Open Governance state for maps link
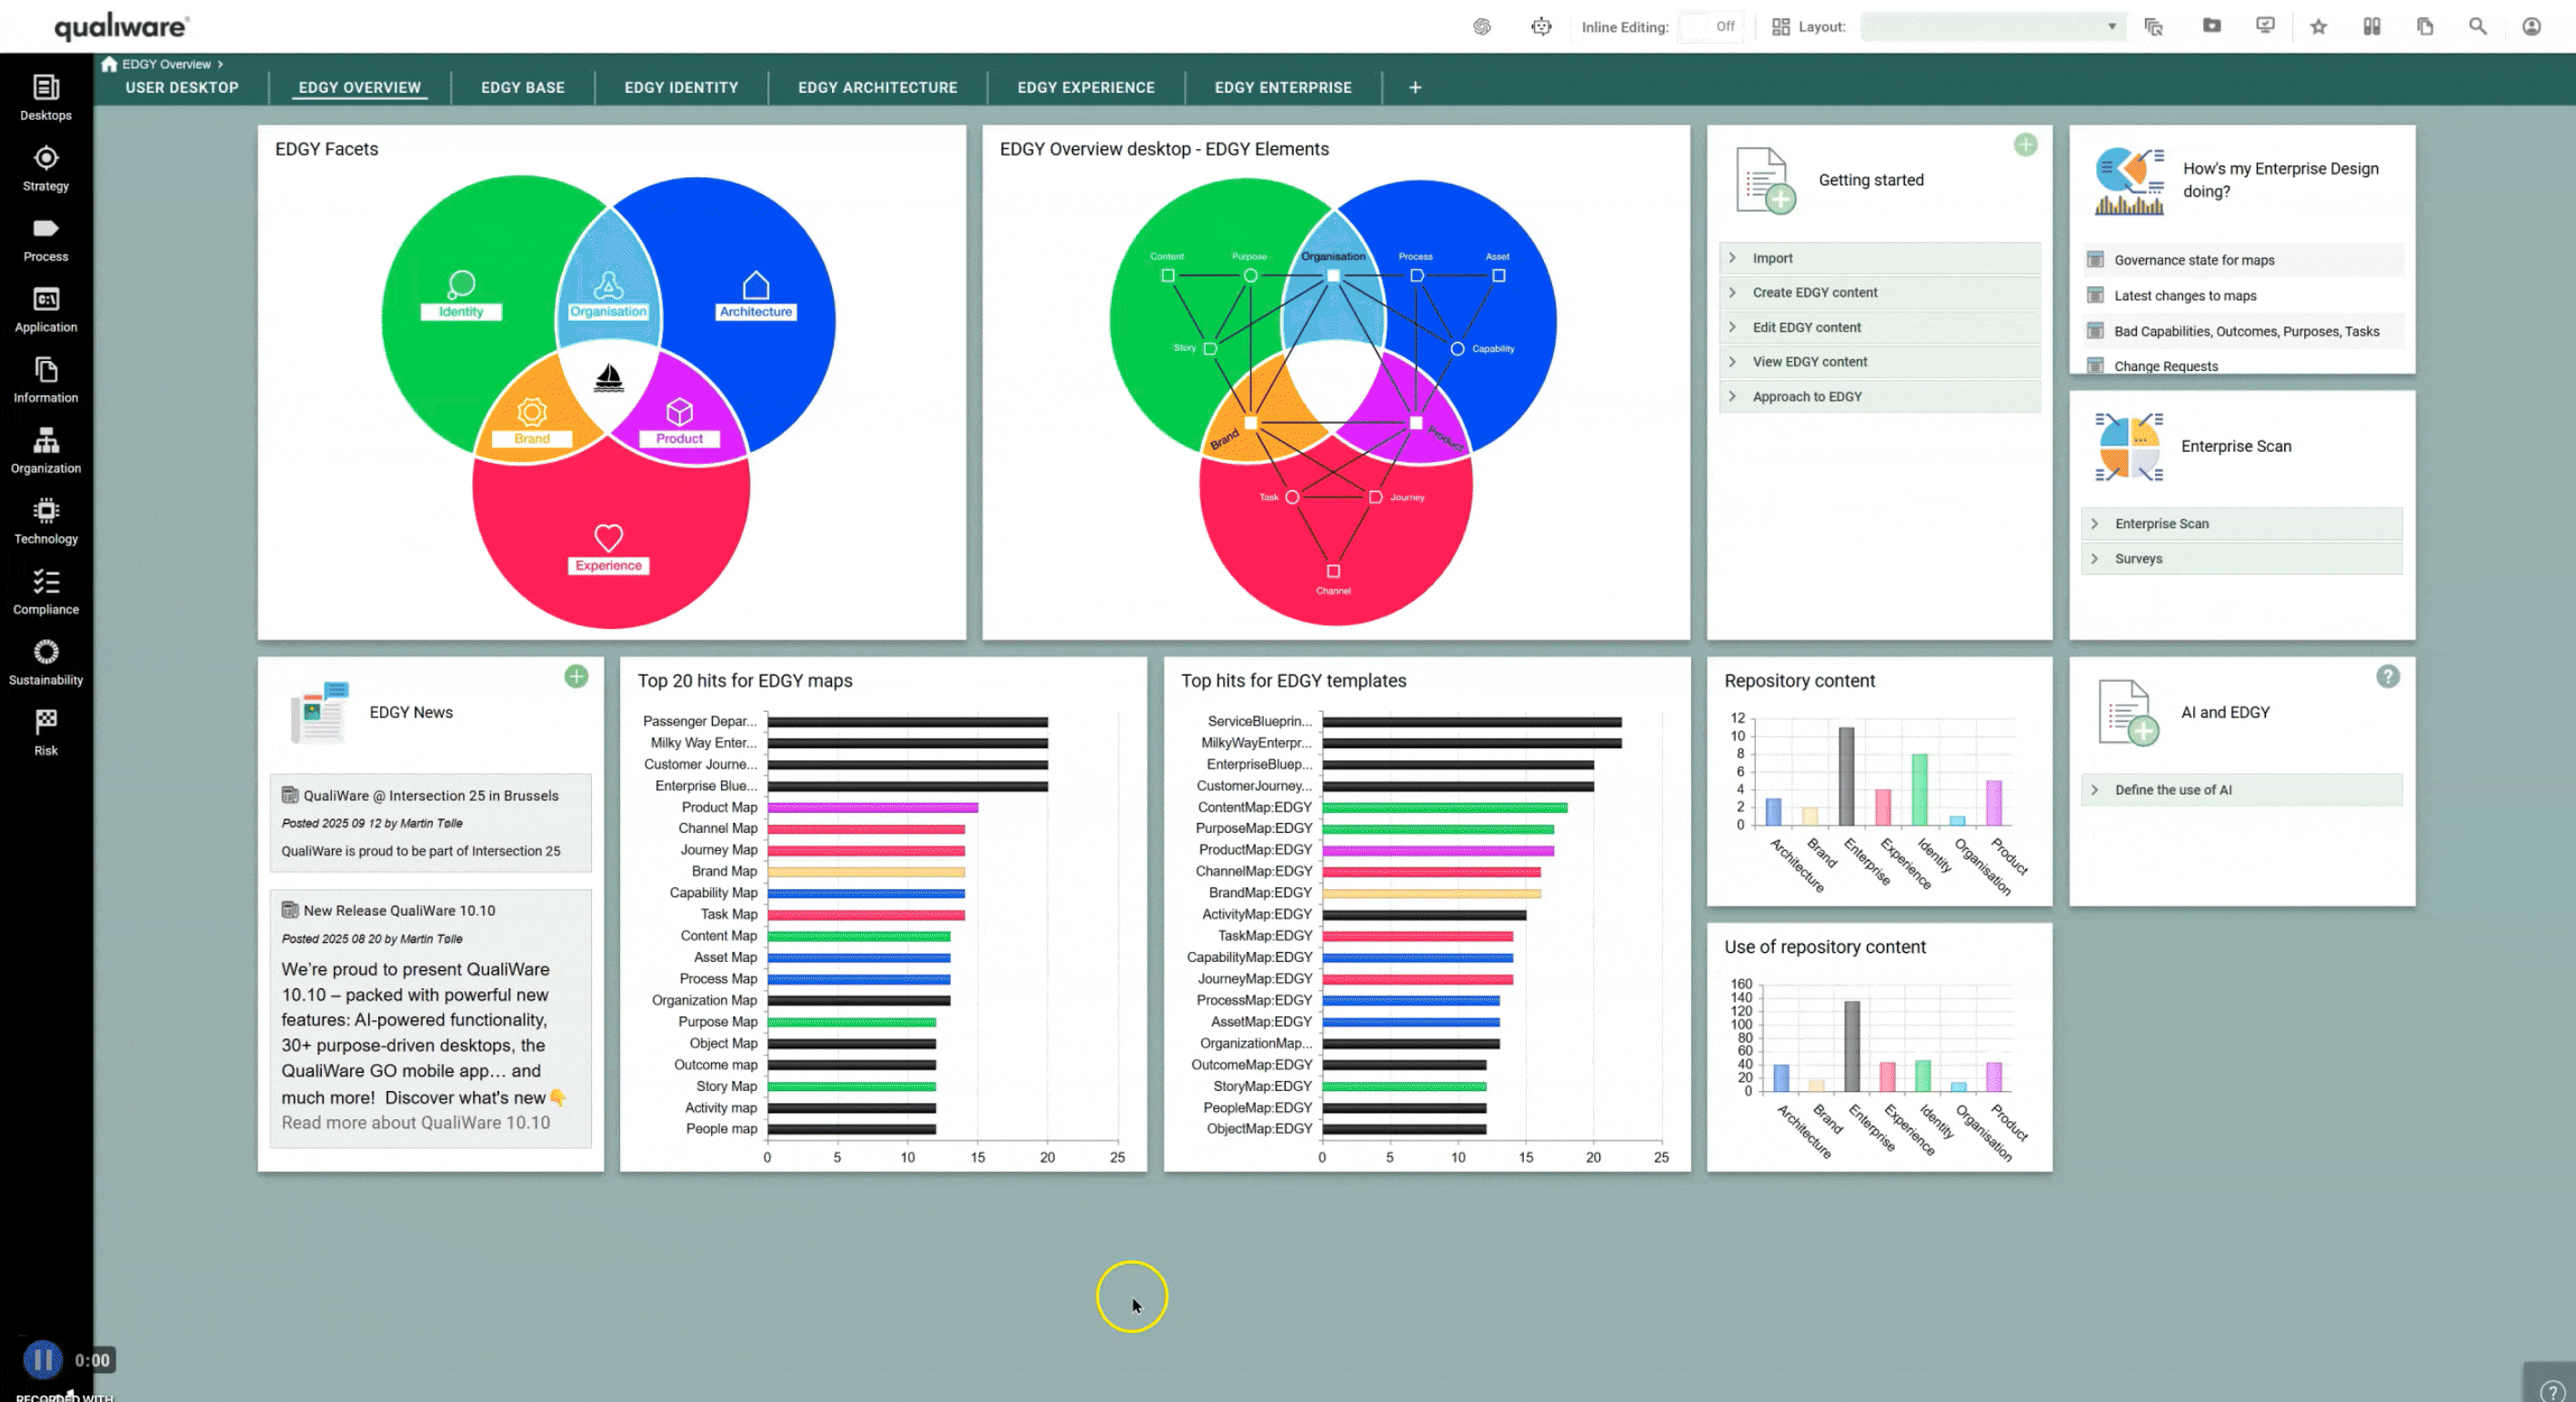Image resolution: width=2576 pixels, height=1402 pixels. click(2194, 260)
